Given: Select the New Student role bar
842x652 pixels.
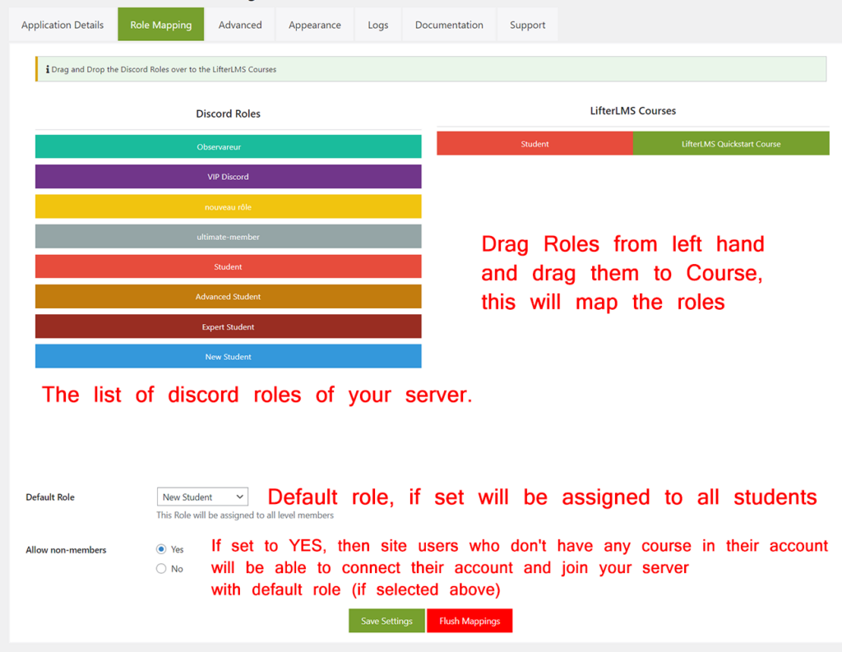Looking at the screenshot, I should coord(229,357).
